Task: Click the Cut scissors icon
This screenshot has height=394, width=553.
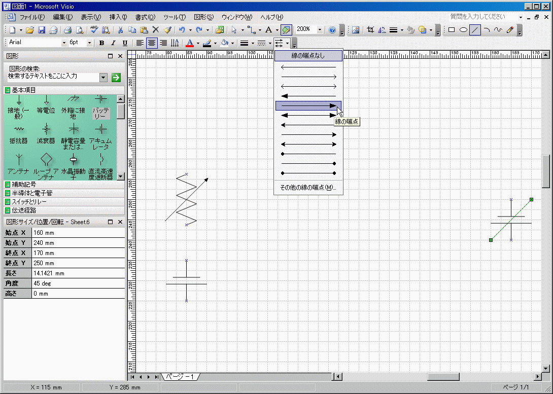Action: [x=120, y=30]
